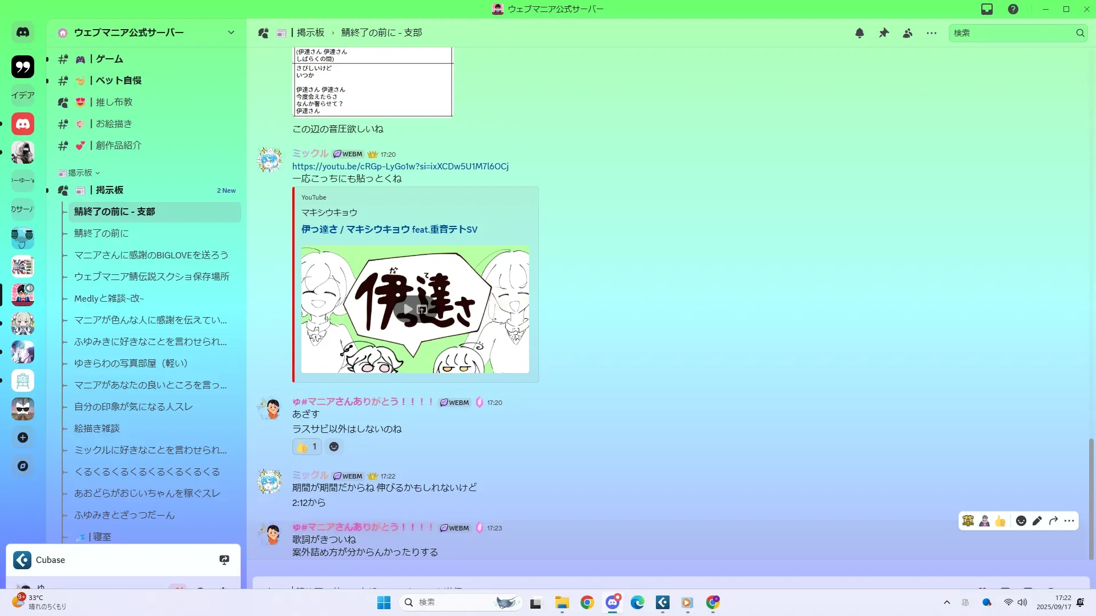
Task: Edit message with the pencil icon
Action: (1037, 521)
